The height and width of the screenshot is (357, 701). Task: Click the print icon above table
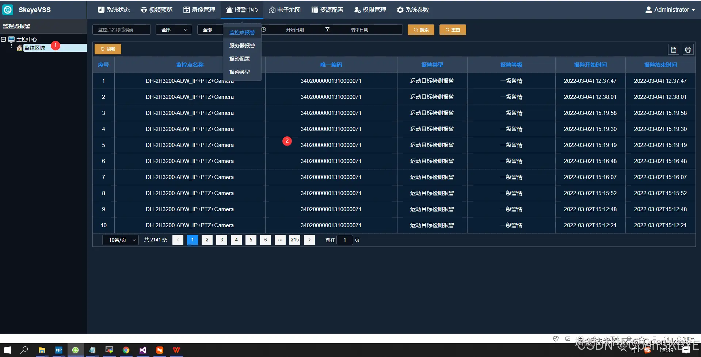pyautogui.click(x=688, y=50)
